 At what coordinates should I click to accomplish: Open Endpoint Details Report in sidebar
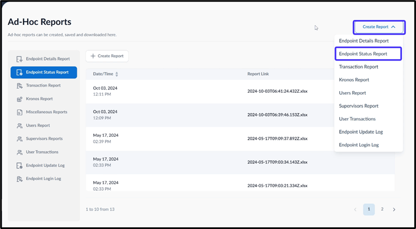44,59
